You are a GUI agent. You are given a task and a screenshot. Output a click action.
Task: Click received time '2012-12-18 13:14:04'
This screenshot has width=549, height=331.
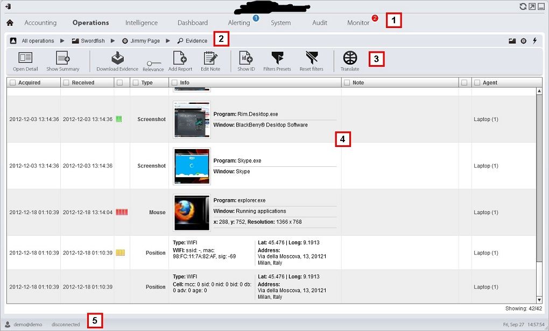[x=88, y=212]
